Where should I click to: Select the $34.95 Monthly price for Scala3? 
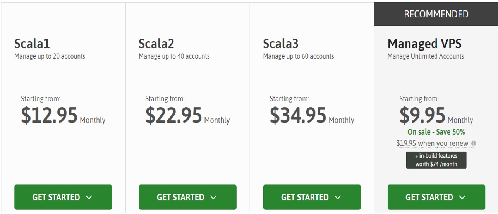(x=312, y=115)
